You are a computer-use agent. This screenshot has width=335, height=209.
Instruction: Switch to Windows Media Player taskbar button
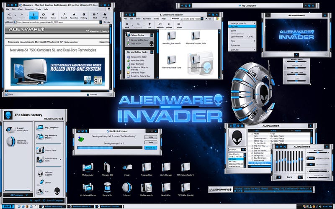[80, 206]
